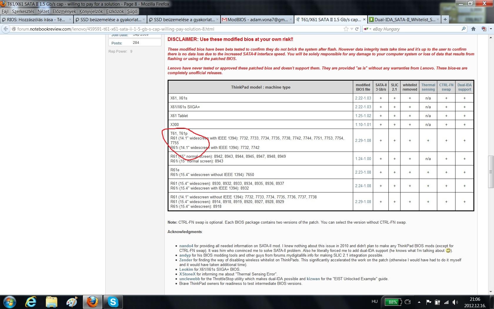Close the Dual-IDA_SATA-II_Whitelist tab

(438, 19)
